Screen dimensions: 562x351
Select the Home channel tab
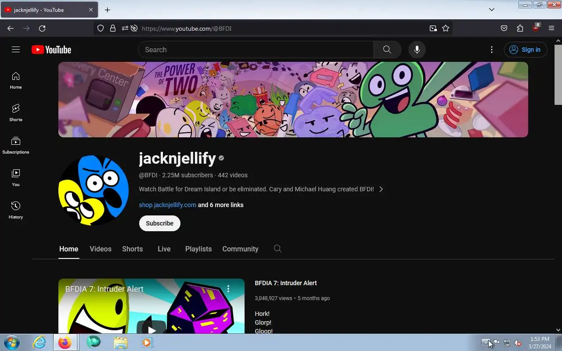coord(68,249)
